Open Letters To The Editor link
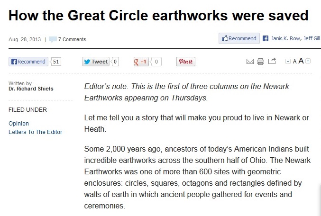The height and width of the screenshot is (216, 321). click(35, 132)
